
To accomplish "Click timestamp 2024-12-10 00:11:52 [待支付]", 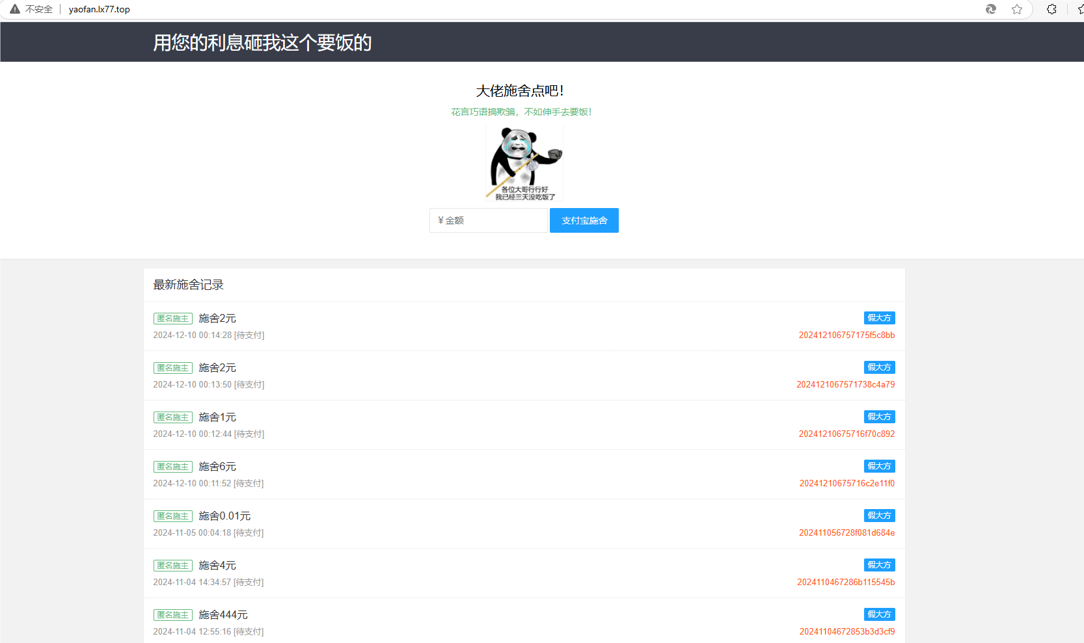I will (x=209, y=484).
